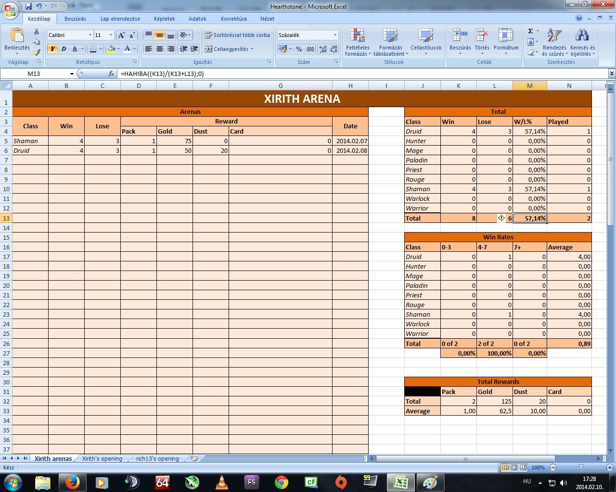Screen dimensions: 616x492
Task: Open the Paint palette icon in taskbar
Action: coord(429,482)
